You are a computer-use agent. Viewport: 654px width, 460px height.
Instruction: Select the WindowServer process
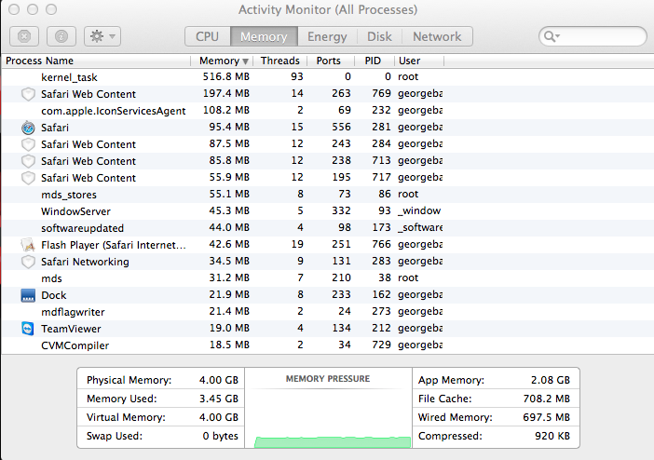(75, 211)
